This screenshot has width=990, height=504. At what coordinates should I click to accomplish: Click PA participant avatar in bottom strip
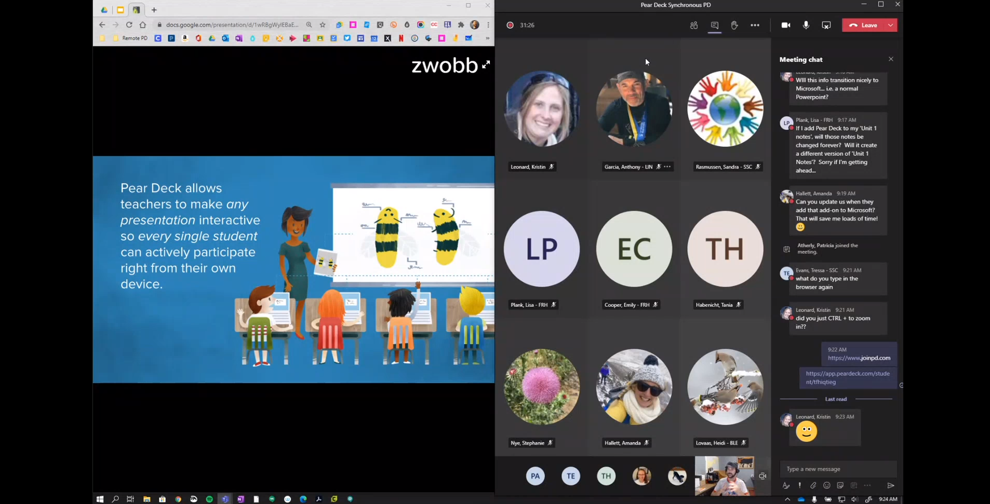(x=536, y=476)
